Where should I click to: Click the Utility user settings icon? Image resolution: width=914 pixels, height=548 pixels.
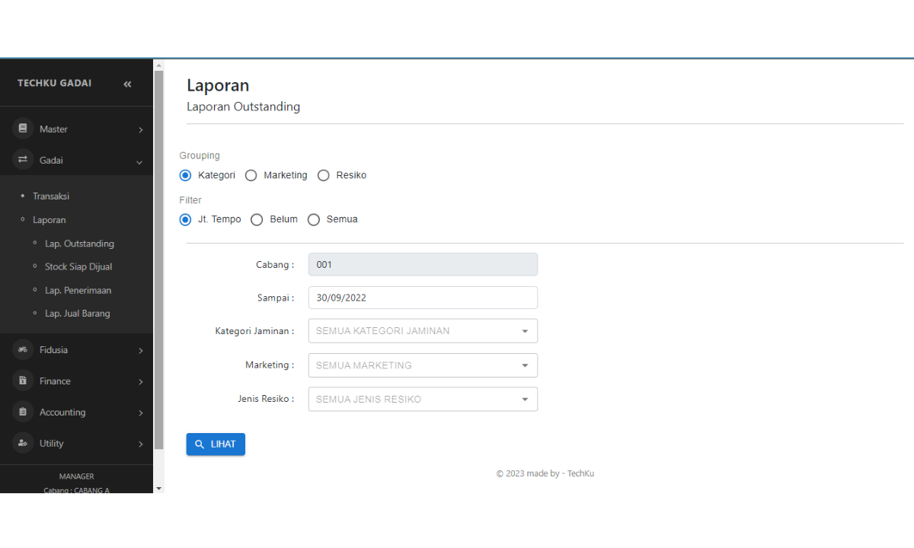coord(23,443)
